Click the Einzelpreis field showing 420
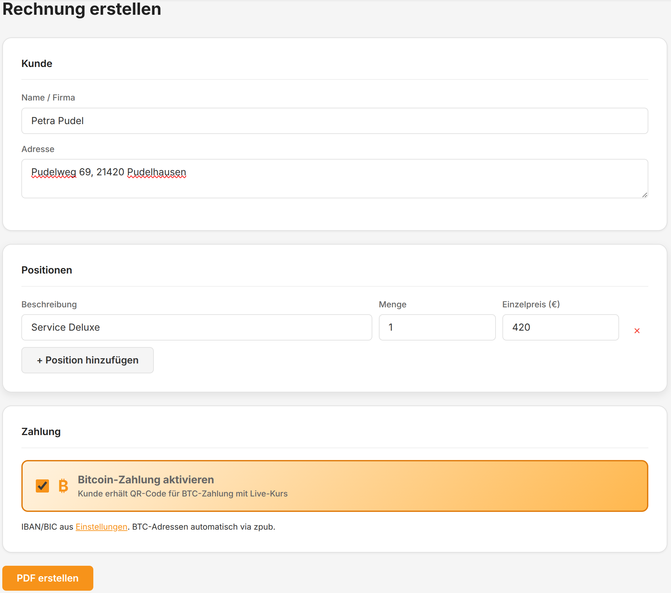 click(x=560, y=327)
